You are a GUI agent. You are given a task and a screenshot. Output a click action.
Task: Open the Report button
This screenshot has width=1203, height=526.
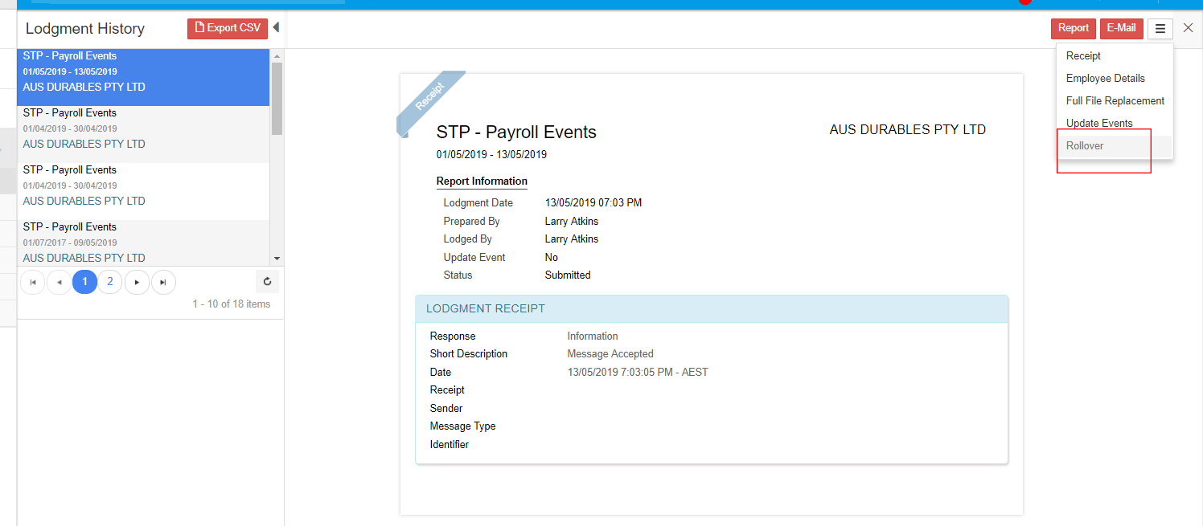(x=1073, y=28)
